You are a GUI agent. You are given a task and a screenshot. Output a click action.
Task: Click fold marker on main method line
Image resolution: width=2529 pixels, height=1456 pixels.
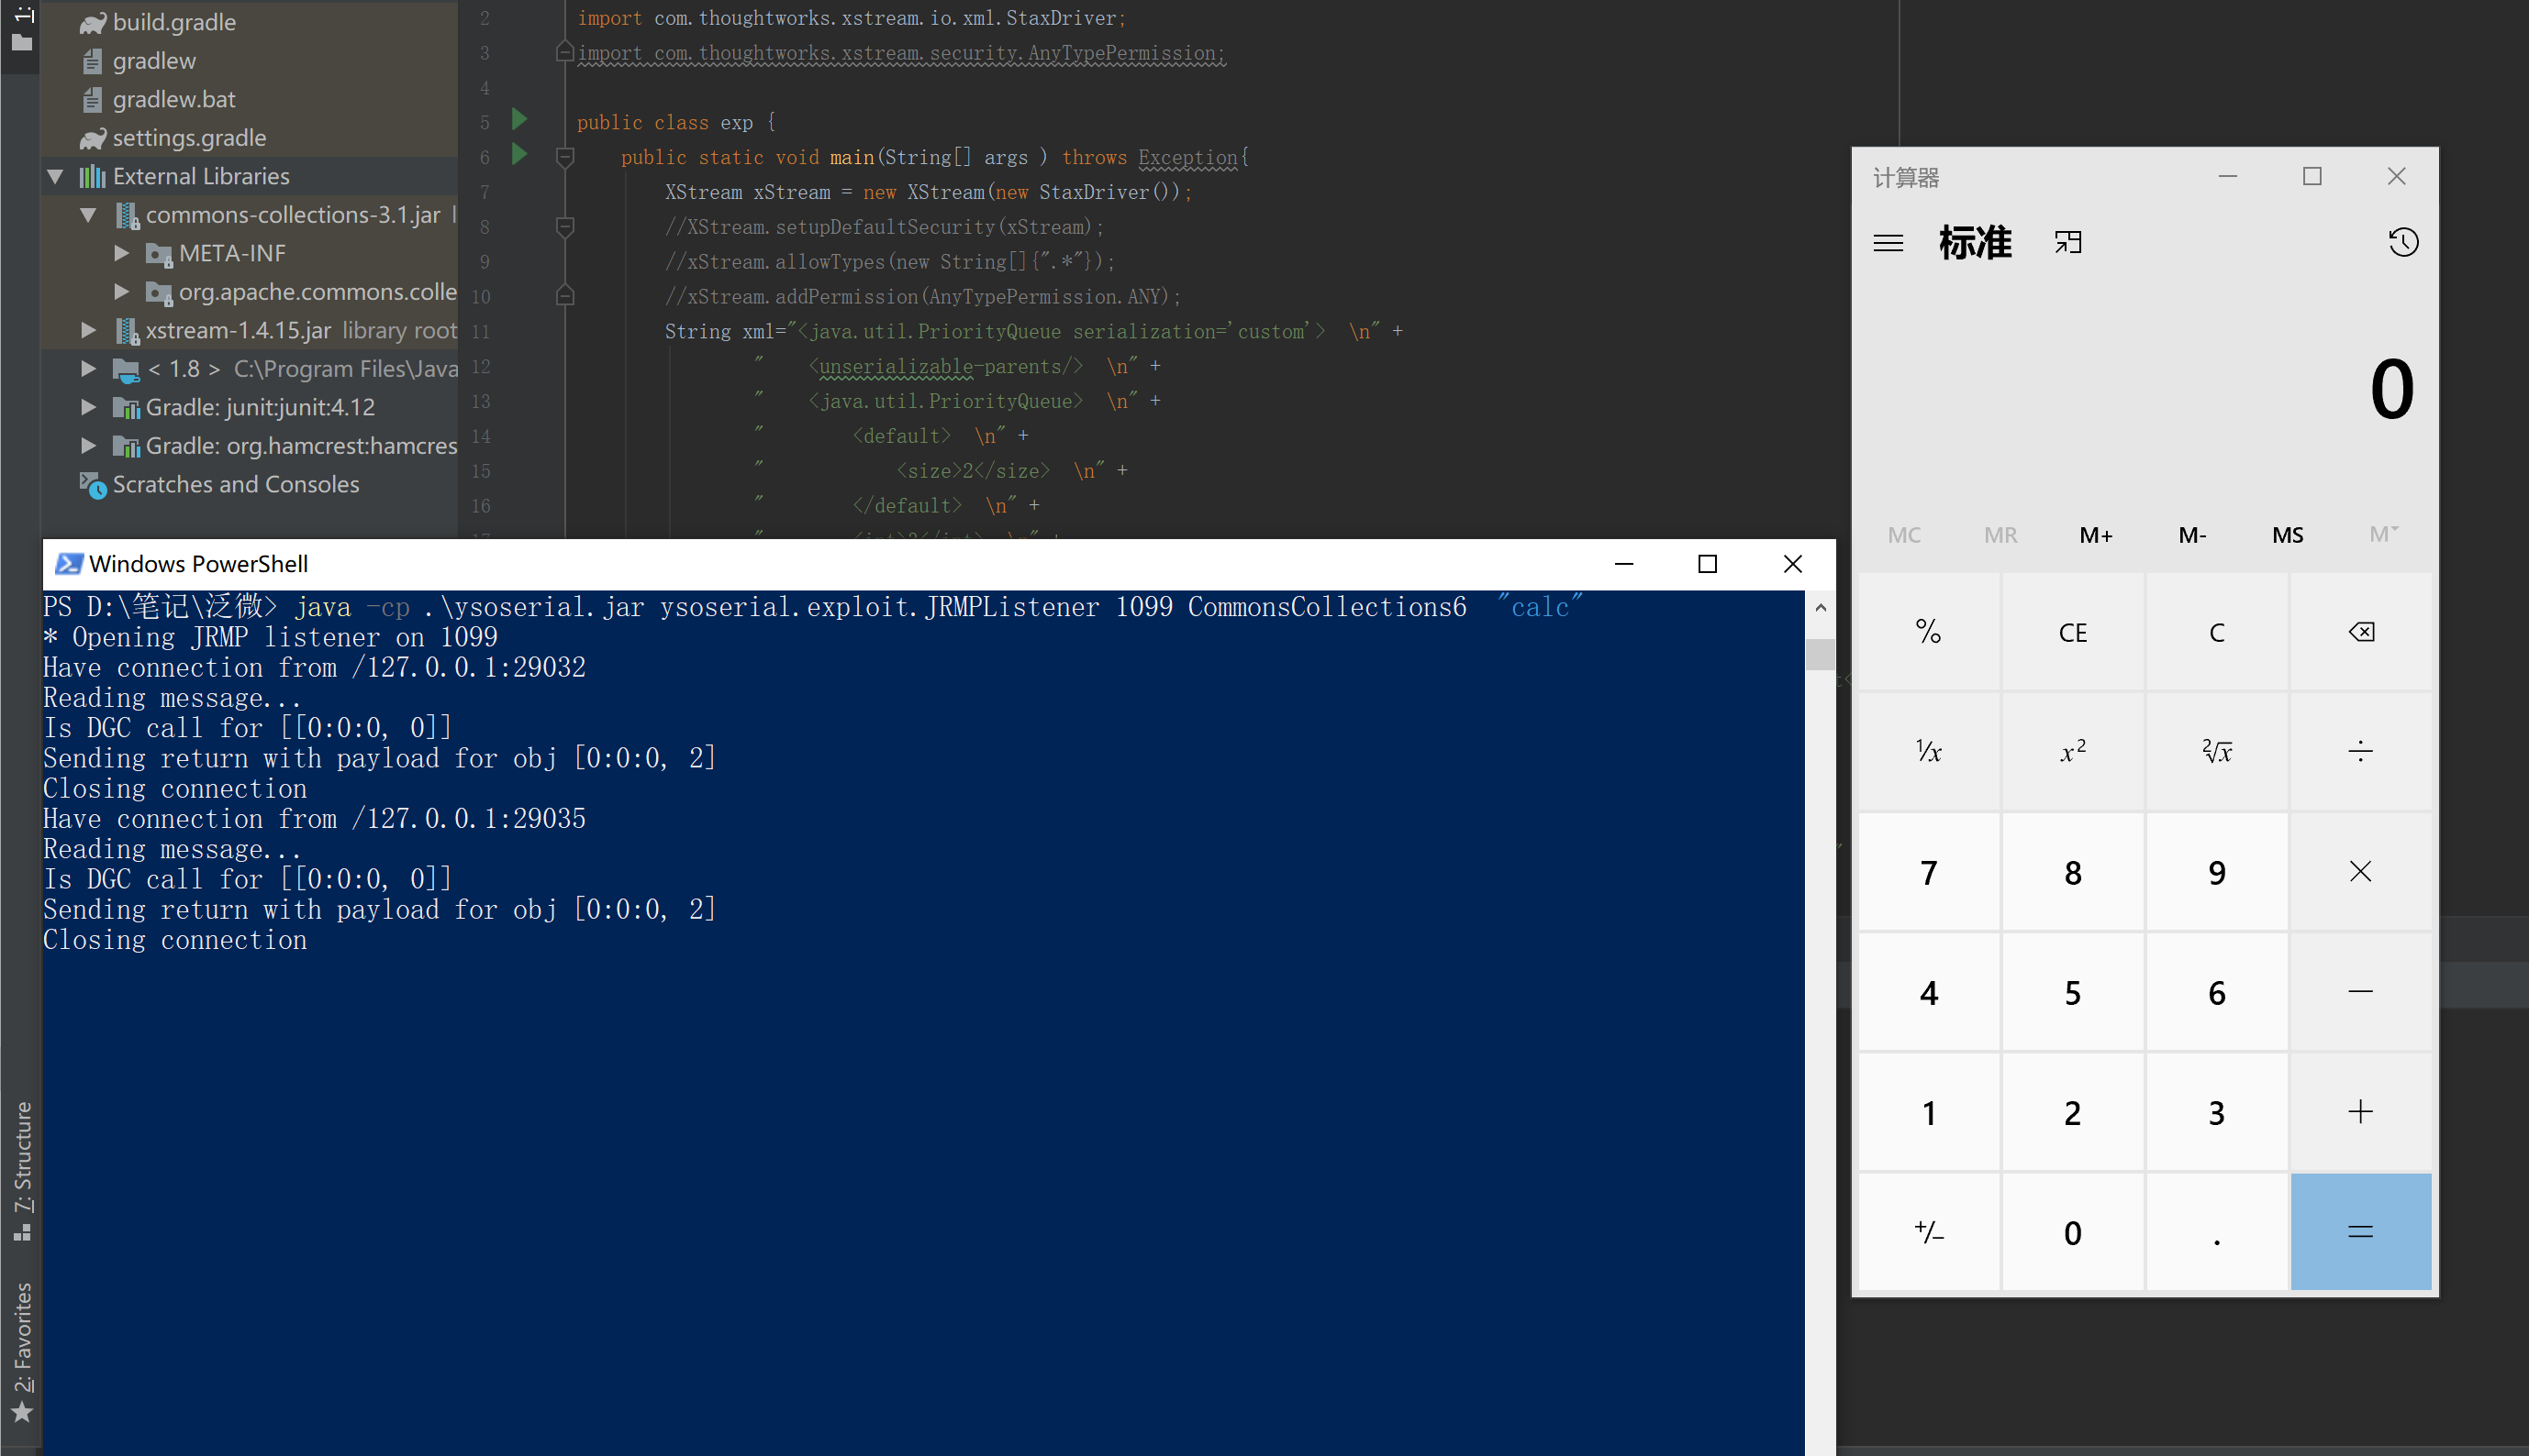coord(564,157)
